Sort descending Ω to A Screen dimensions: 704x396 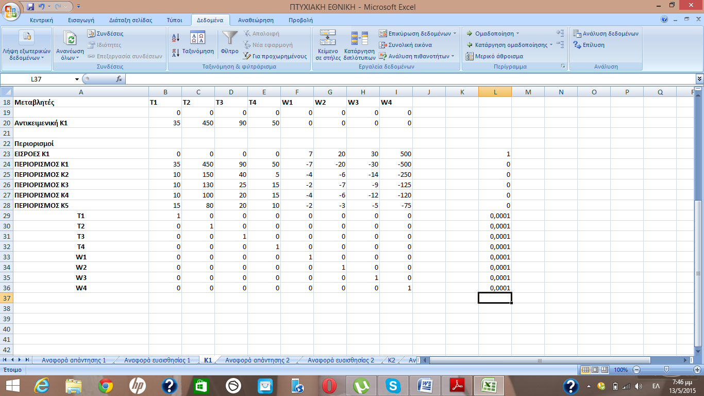click(175, 52)
